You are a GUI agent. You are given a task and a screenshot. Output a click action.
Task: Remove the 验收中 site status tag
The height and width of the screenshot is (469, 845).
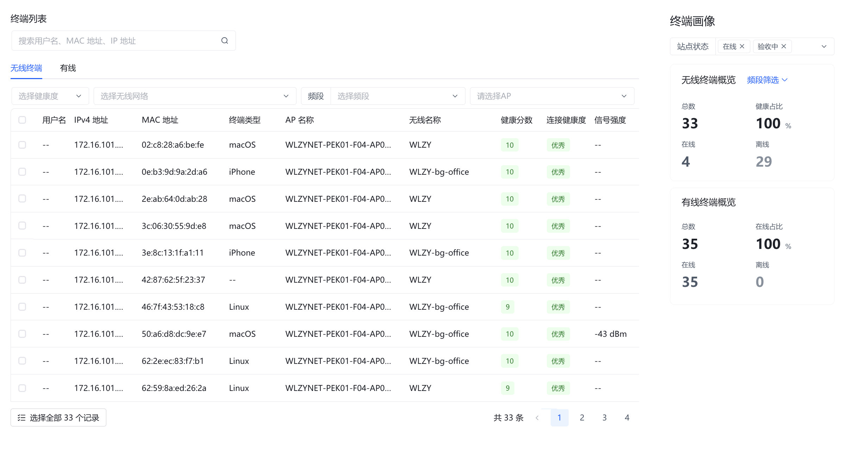784,46
